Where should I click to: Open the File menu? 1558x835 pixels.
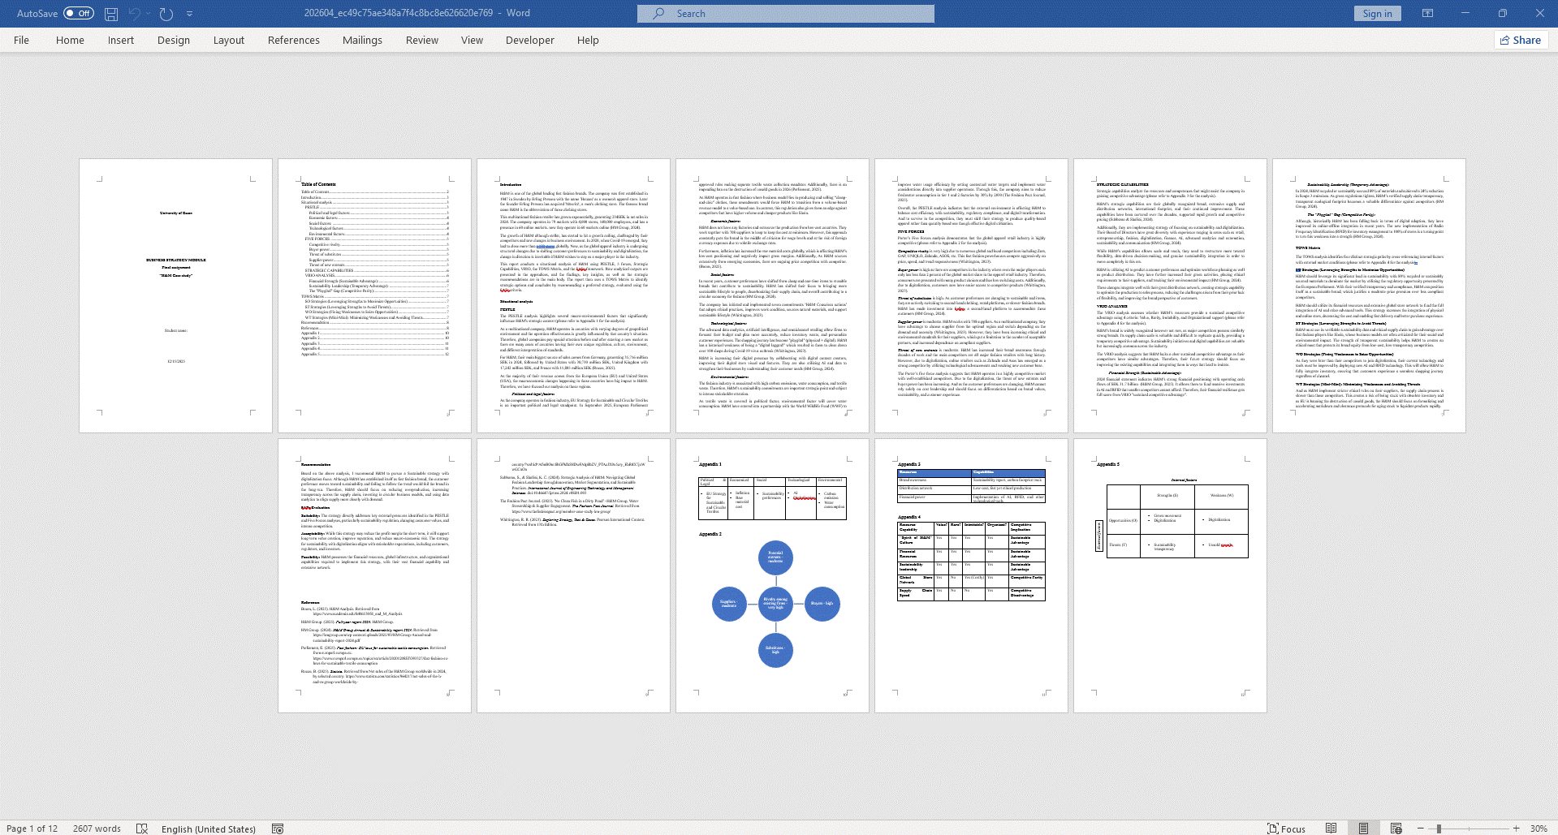[21, 40]
